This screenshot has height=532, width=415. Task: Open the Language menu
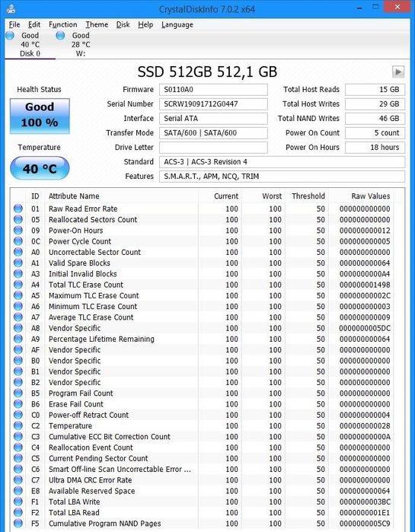pyautogui.click(x=177, y=25)
